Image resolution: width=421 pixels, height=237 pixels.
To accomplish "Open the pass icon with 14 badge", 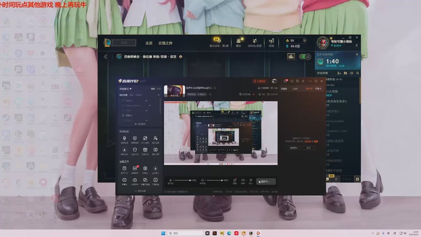I will [x=219, y=41].
